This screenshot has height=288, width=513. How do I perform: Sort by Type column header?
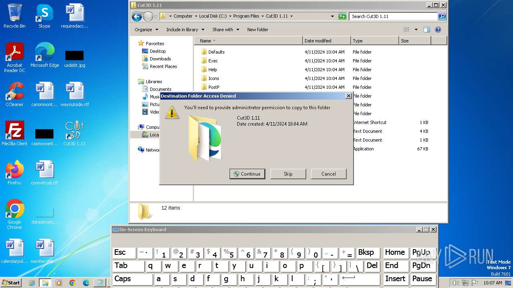tap(375, 41)
